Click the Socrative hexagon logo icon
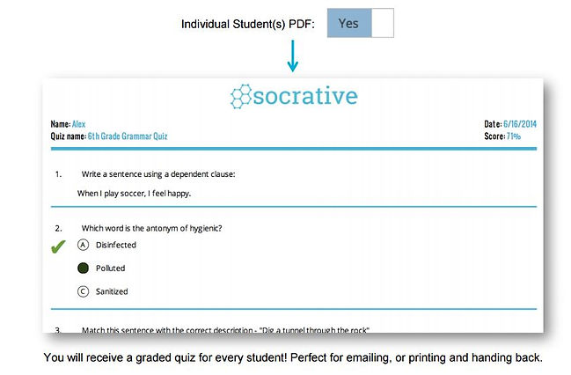The image size is (571, 375). (241, 96)
